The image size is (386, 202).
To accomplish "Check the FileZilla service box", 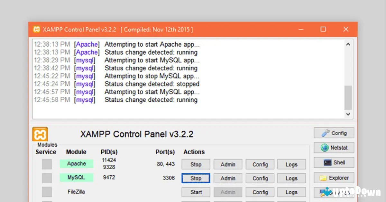I will click(x=47, y=191).
